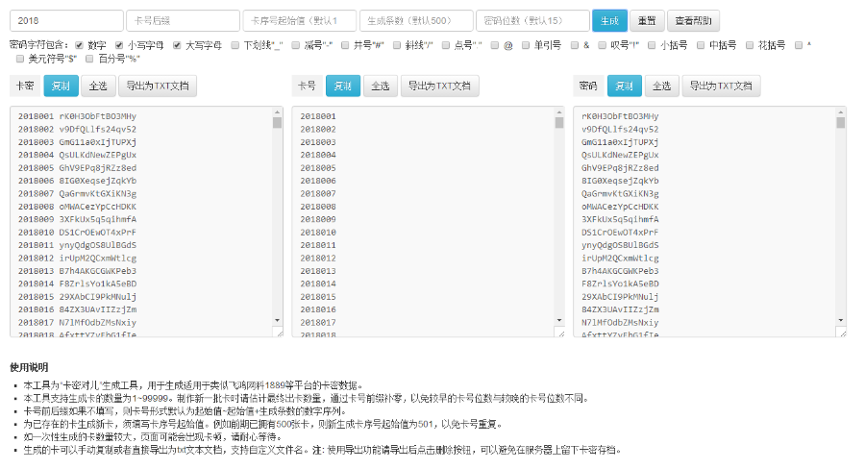
Task: Enable the 叹号 exclamation mark checkbox
Action: [602, 45]
